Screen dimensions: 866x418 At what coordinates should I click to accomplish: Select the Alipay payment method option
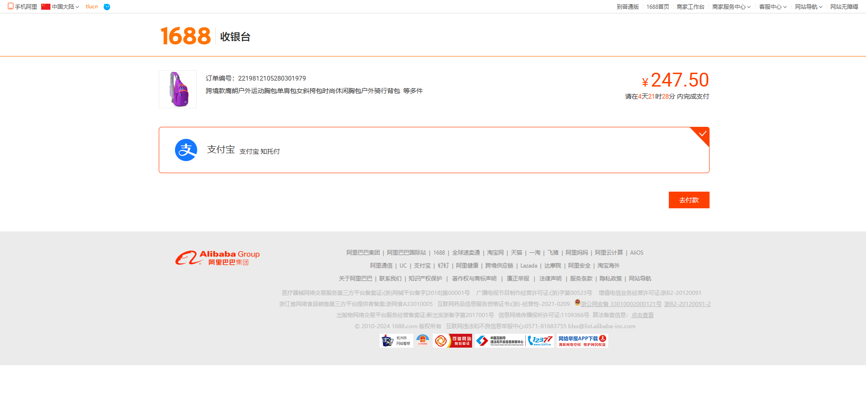[x=434, y=150]
